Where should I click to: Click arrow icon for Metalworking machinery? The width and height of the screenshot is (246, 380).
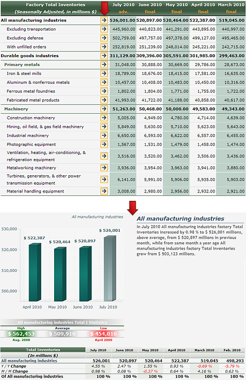coord(104,168)
